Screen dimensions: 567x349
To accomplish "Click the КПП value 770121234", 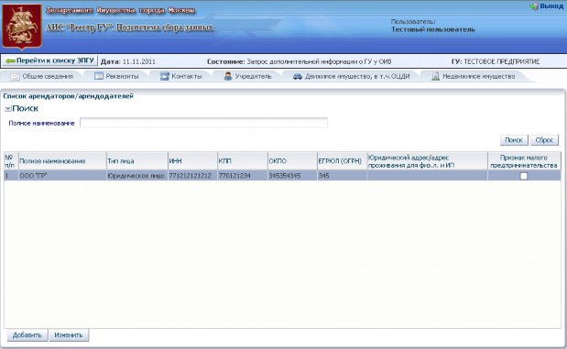I will click(x=242, y=176).
